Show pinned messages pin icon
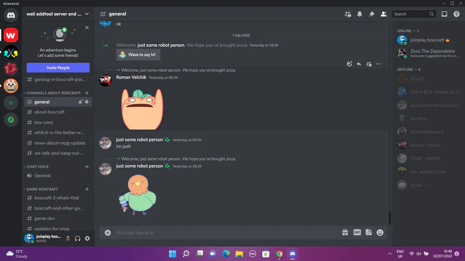Screen dimensions: 465x261 [x=371, y=14]
